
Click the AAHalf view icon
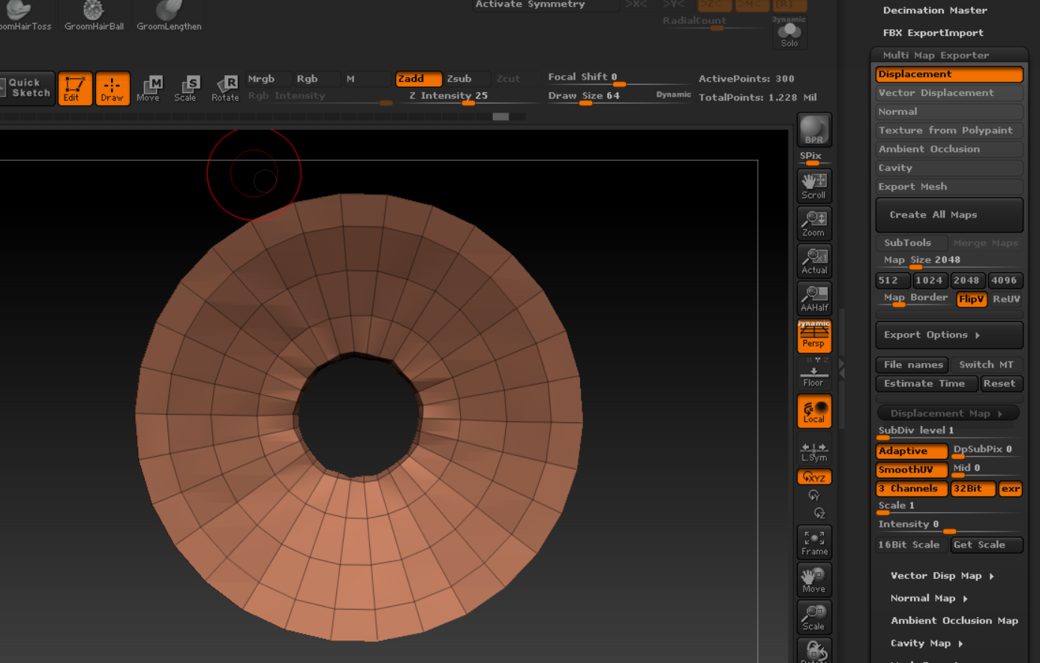[x=814, y=298]
